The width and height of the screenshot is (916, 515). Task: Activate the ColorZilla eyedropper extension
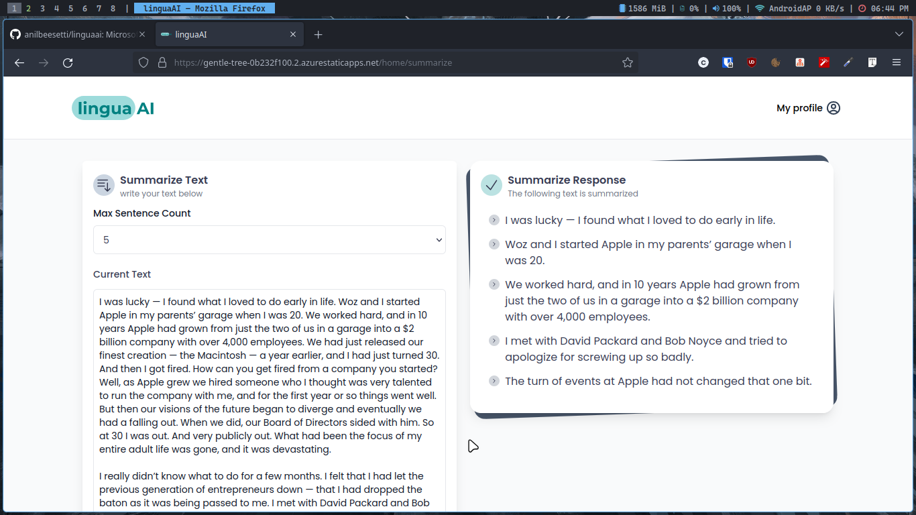(x=848, y=62)
